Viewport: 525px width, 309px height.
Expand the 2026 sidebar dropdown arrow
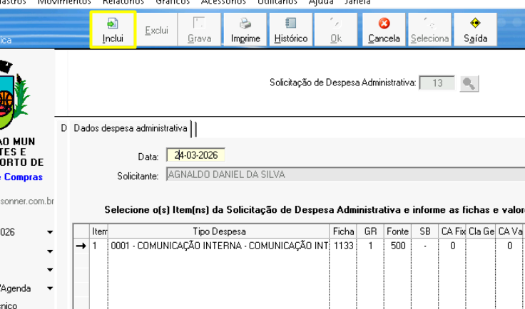[x=50, y=232]
